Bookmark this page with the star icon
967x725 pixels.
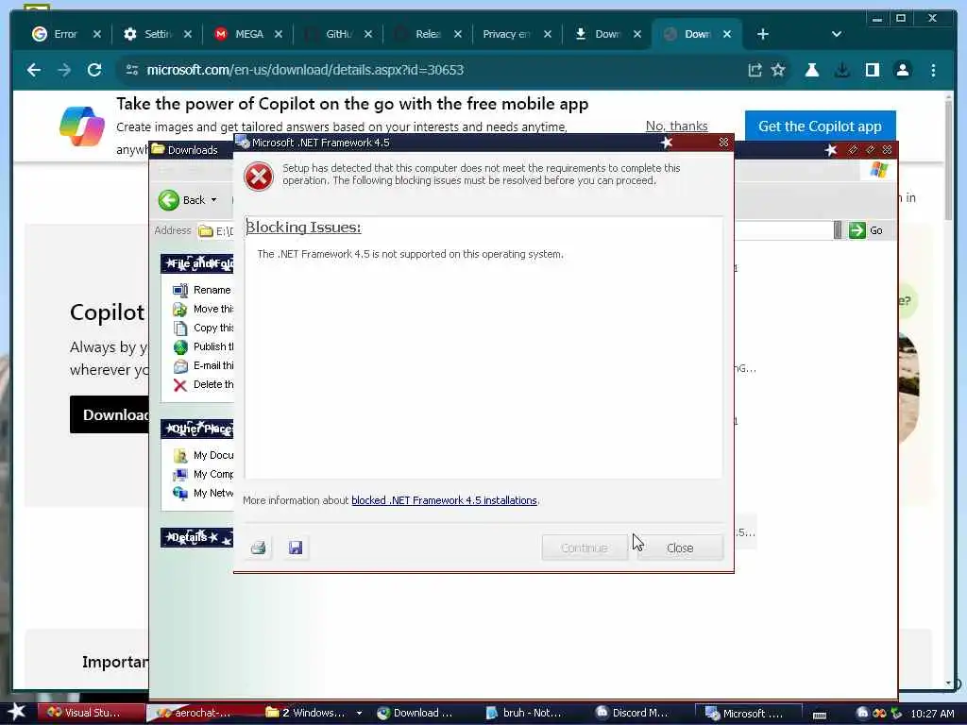point(778,70)
